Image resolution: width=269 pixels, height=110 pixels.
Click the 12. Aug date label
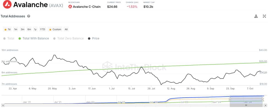click(x=171, y=89)
